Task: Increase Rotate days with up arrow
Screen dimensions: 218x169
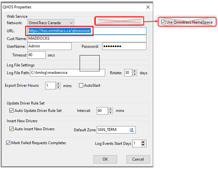Action: coord(134,71)
